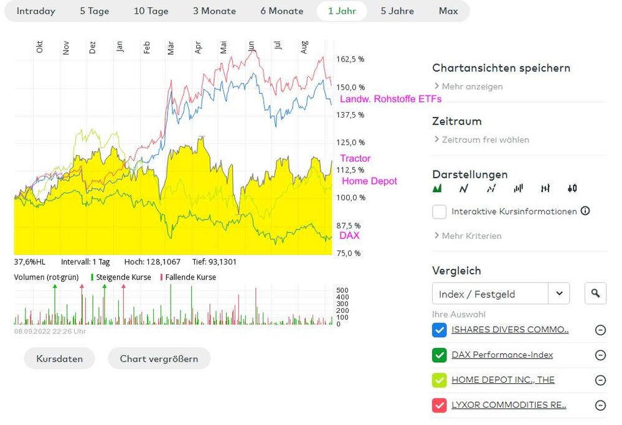Open the securities search magnifier
Viewport: 622px width, 425px height.
(x=595, y=293)
